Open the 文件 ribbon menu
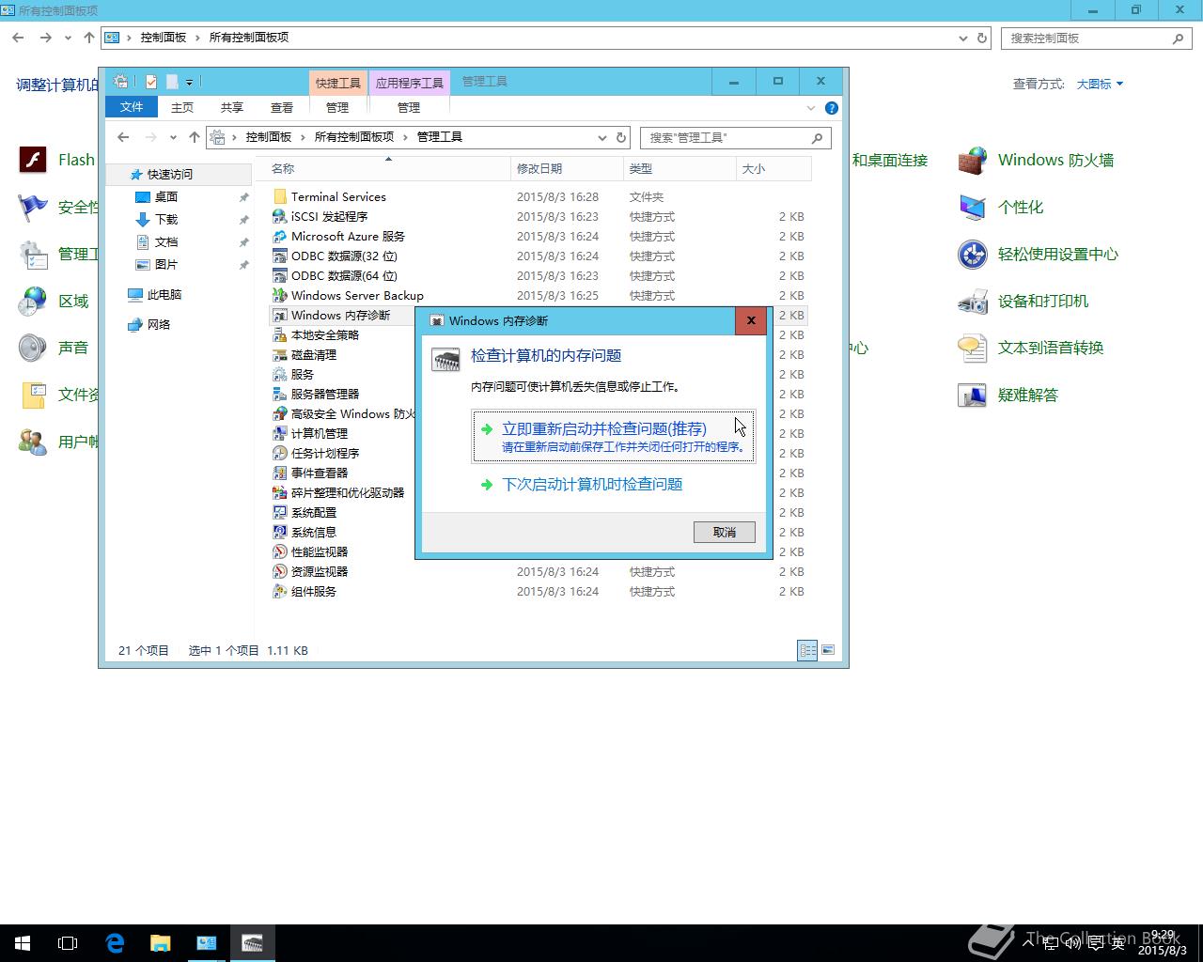Viewport: 1203px width, 962px height. click(132, 107)
